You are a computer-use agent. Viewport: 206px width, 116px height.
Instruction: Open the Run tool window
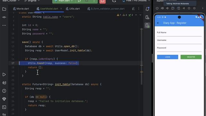(x=4, y=74)
